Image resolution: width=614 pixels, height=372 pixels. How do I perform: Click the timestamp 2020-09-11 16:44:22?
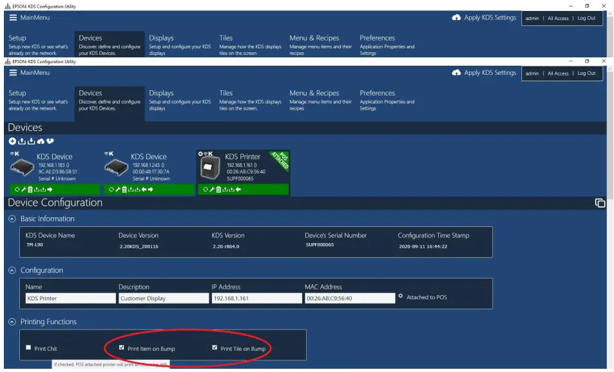(x=423, y=246)
